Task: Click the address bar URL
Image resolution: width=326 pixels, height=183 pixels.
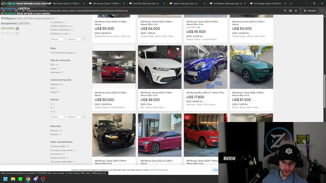Action: (x=77, y=11)
